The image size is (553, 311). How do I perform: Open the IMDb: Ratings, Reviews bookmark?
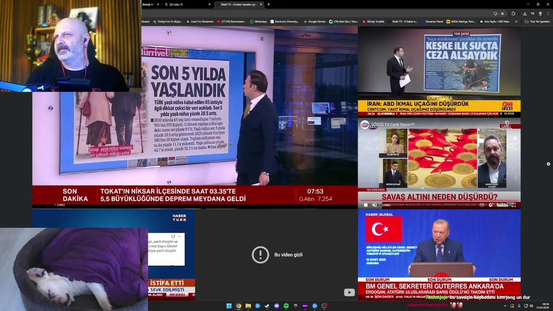461,22
